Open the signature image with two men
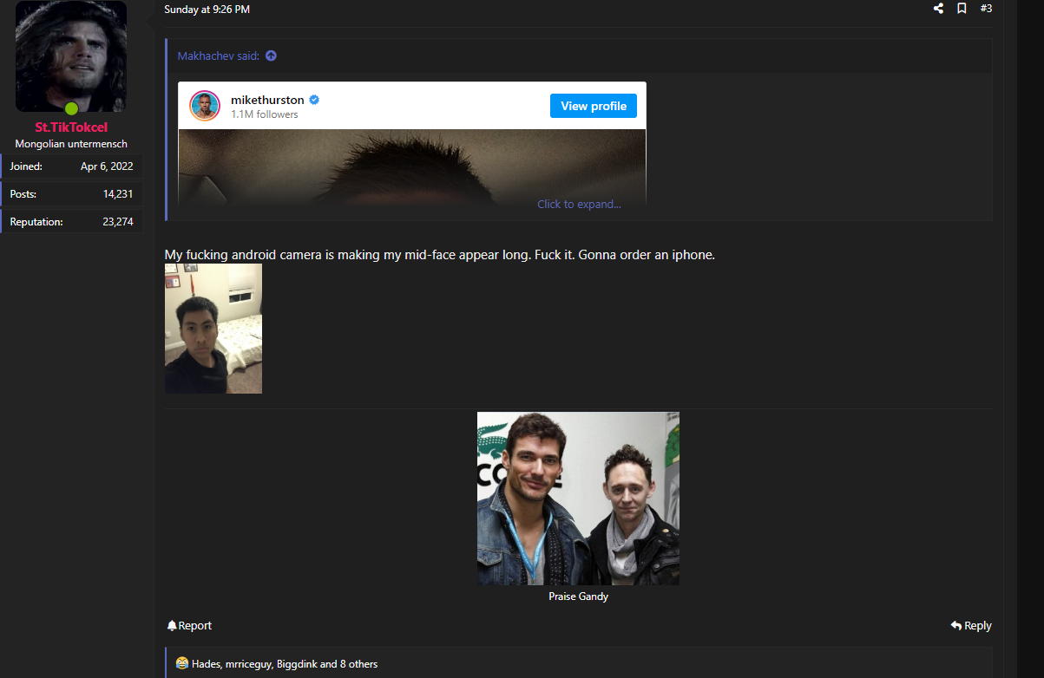The width and height of the screenshot is (1044, 678). (x=578, y=499)
